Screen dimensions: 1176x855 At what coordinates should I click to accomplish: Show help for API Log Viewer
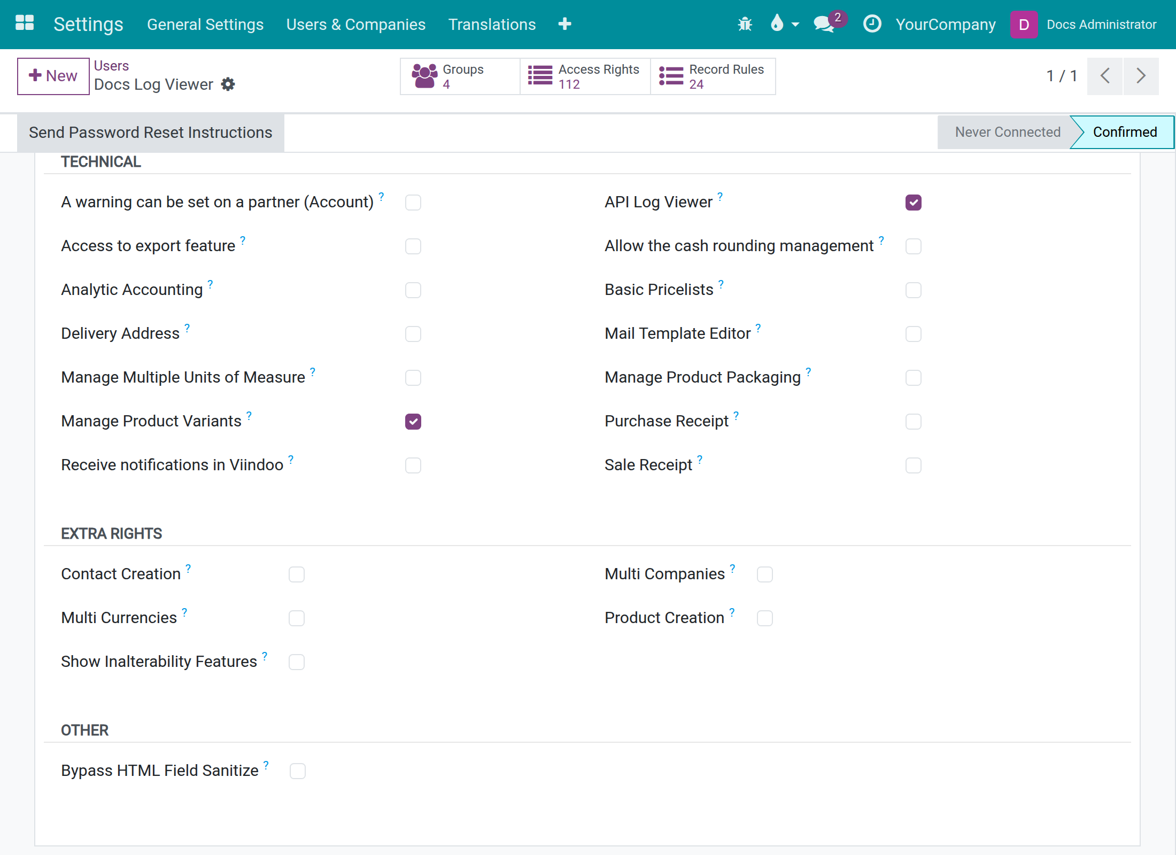pyautogui.click(x=720, y=197)
